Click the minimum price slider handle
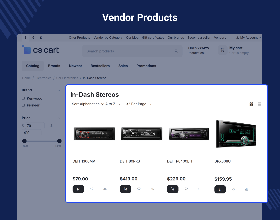 [x=24, y=141]
